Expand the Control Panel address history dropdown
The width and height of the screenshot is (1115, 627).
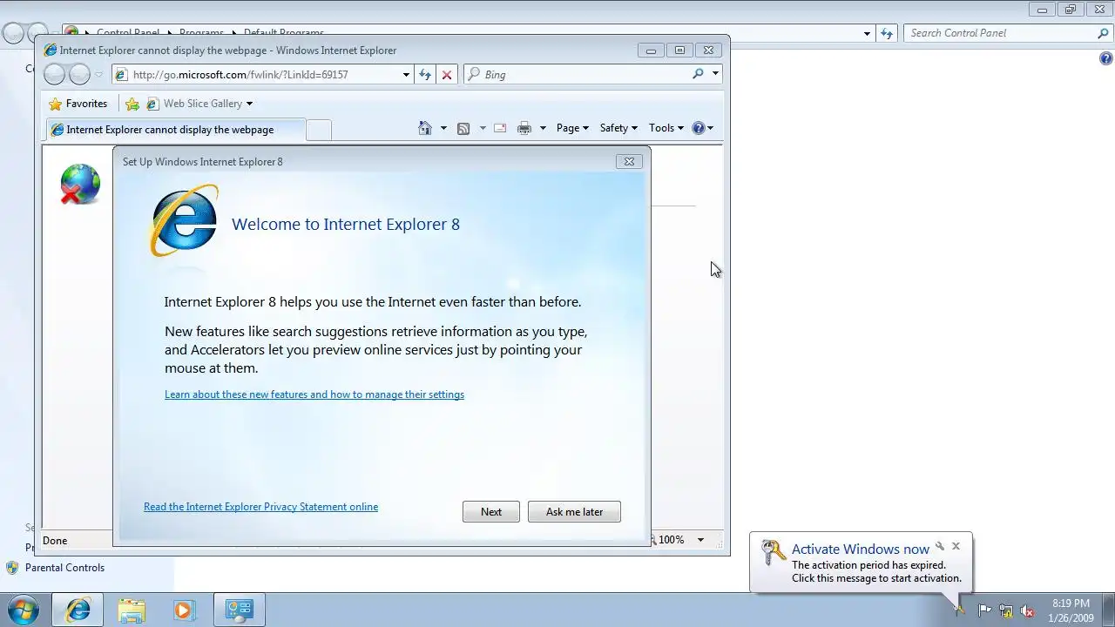pos(867,33)
